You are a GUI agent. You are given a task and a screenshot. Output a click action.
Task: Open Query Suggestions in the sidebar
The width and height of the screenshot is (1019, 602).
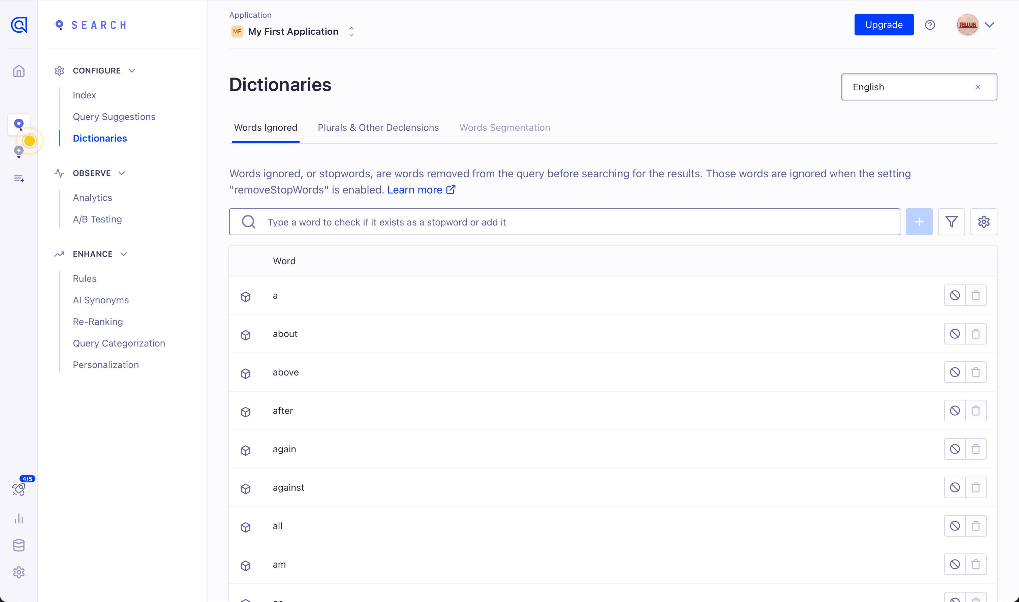pos(114,117)
